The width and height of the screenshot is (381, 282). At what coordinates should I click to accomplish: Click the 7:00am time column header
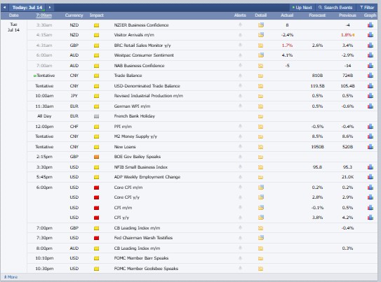[44, 15]
